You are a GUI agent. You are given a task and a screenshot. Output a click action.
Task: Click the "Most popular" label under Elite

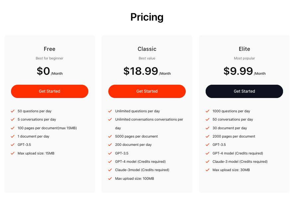tap(244, 58)
